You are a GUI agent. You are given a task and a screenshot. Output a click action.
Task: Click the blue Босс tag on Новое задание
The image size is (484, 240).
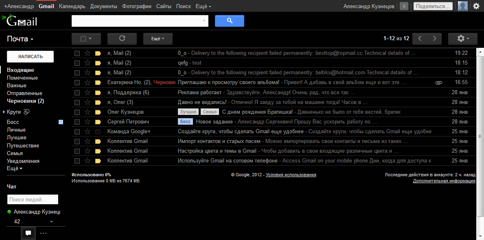(x=185, y=122)
